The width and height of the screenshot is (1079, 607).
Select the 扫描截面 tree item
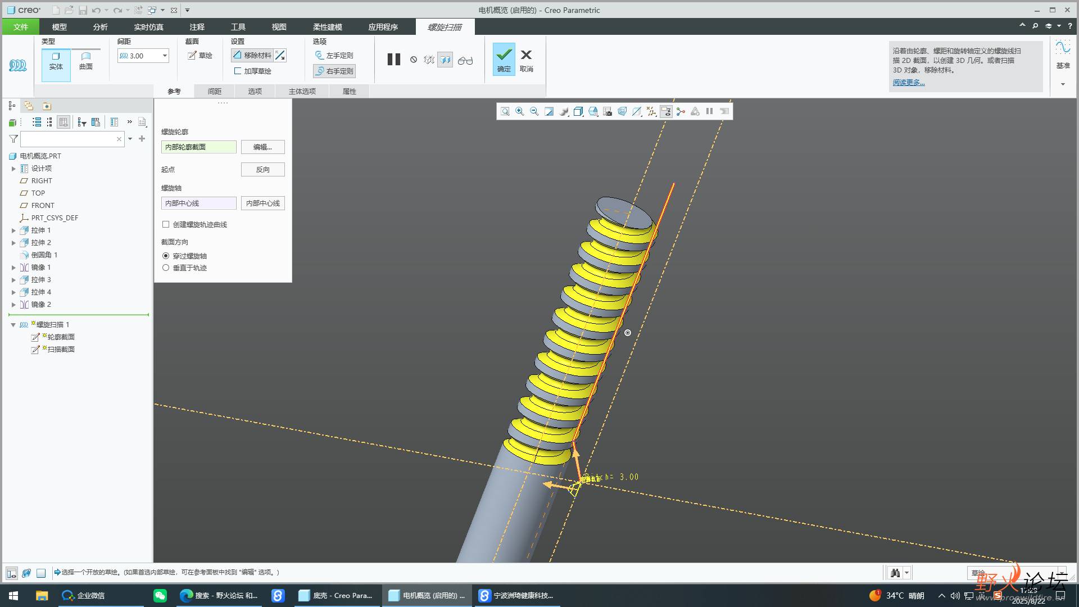[61, 350]
